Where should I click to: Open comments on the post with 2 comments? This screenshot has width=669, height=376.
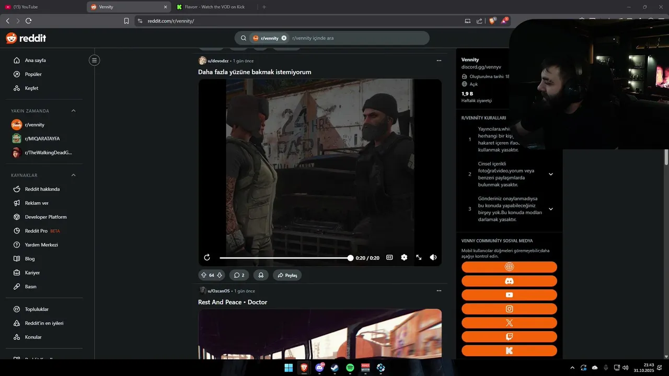(x=239, y=275)
